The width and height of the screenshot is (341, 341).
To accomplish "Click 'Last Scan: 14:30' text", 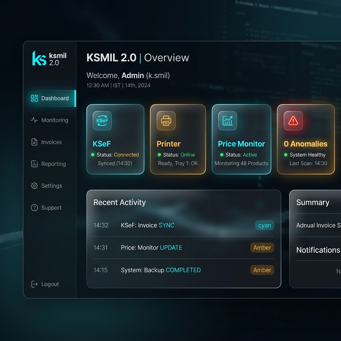I will pos(308,163).
